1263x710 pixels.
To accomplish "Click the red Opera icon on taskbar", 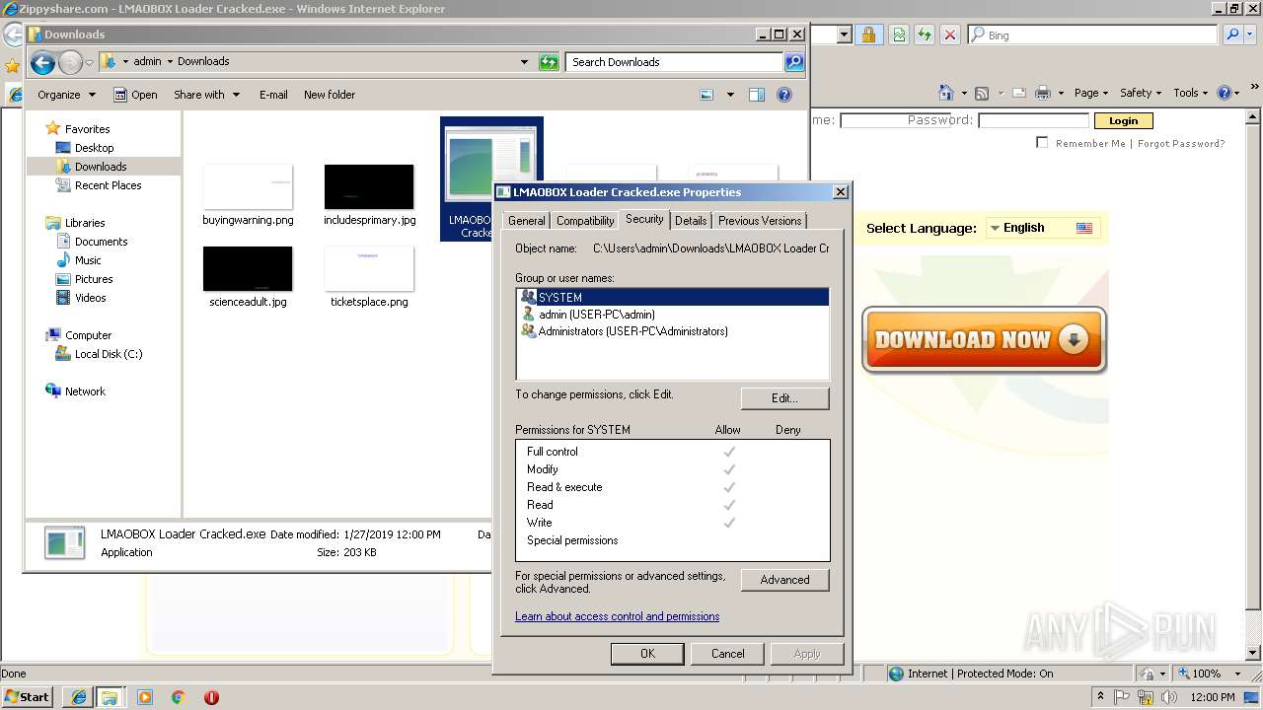I will tap(211, 697).
